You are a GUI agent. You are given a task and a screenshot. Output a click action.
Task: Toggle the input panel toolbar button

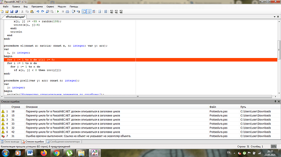[89, 12]
